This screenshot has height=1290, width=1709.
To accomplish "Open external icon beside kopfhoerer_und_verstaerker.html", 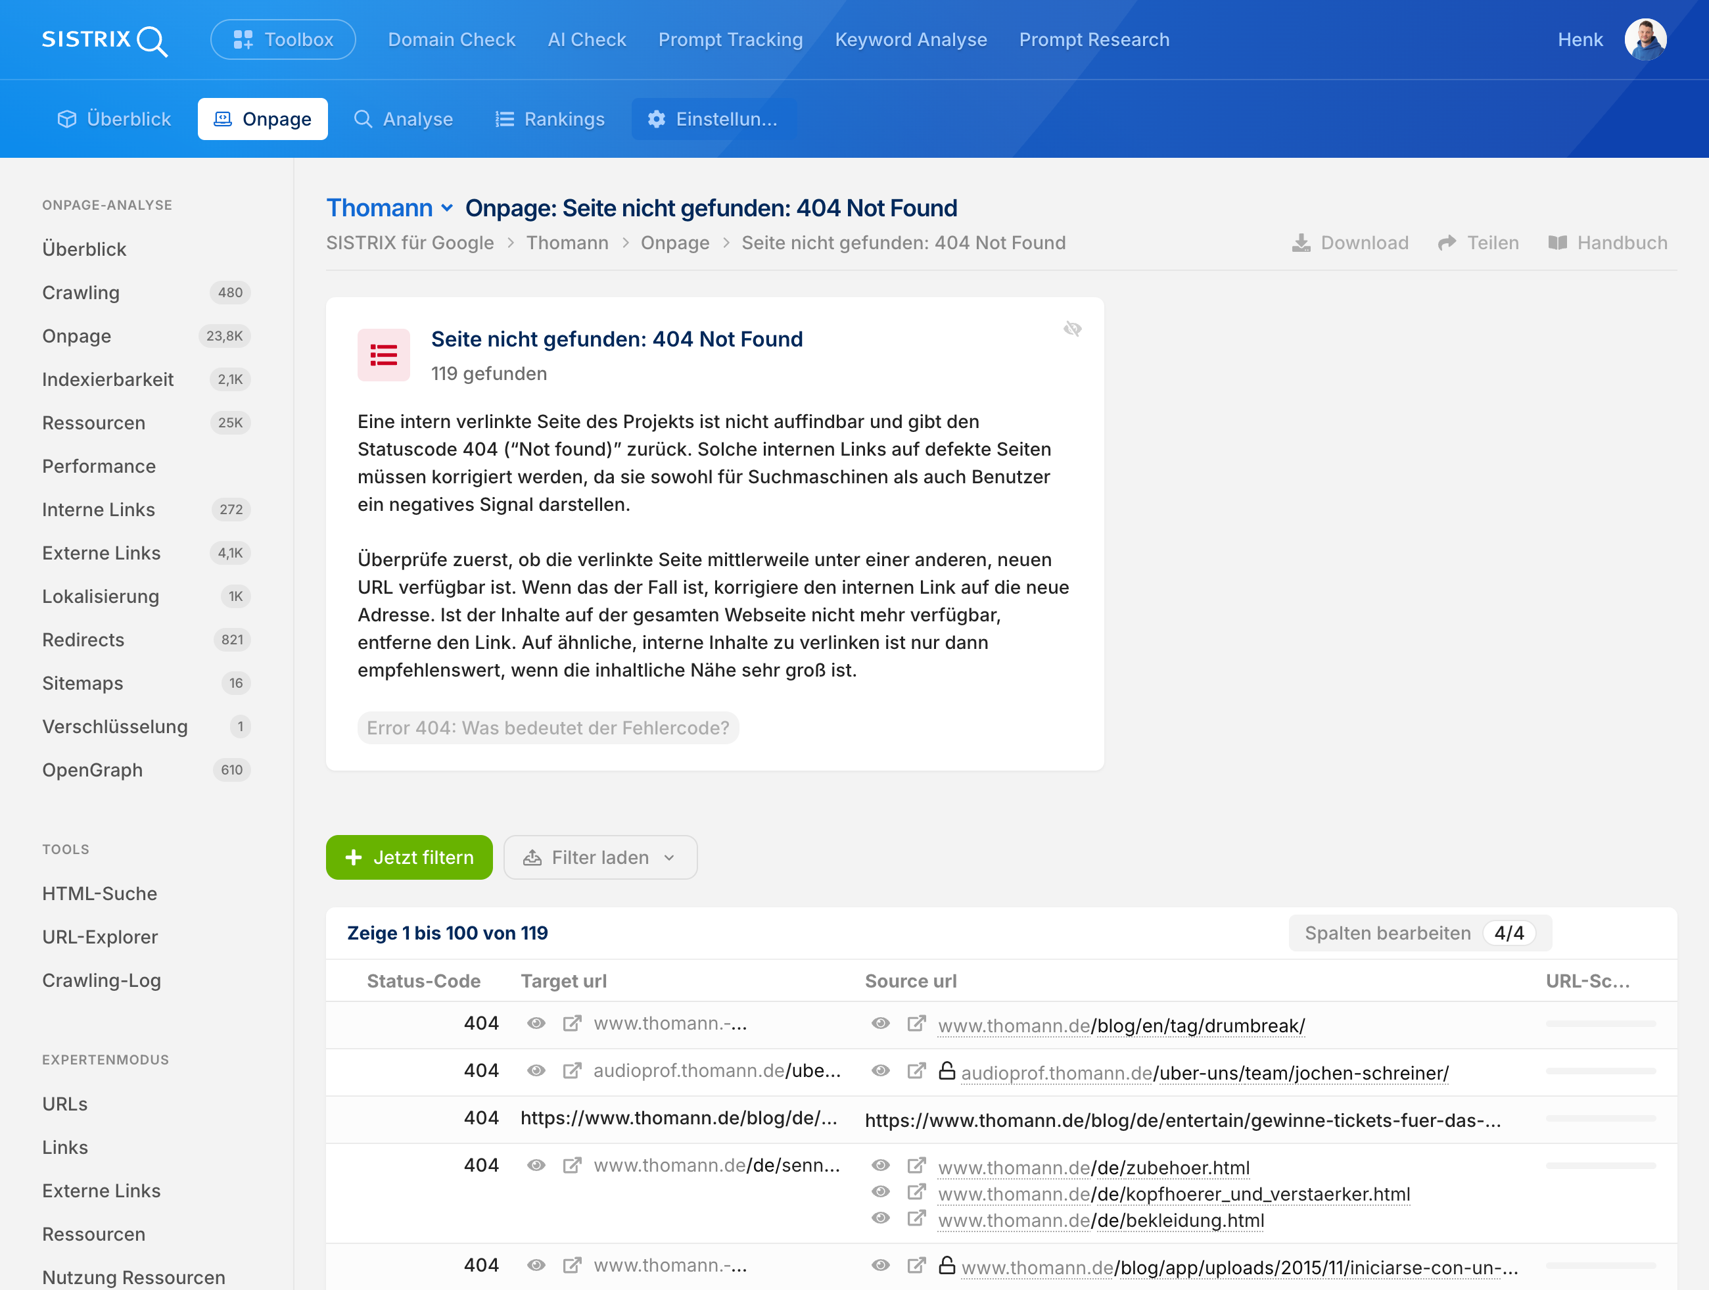I will point(916,1191).
